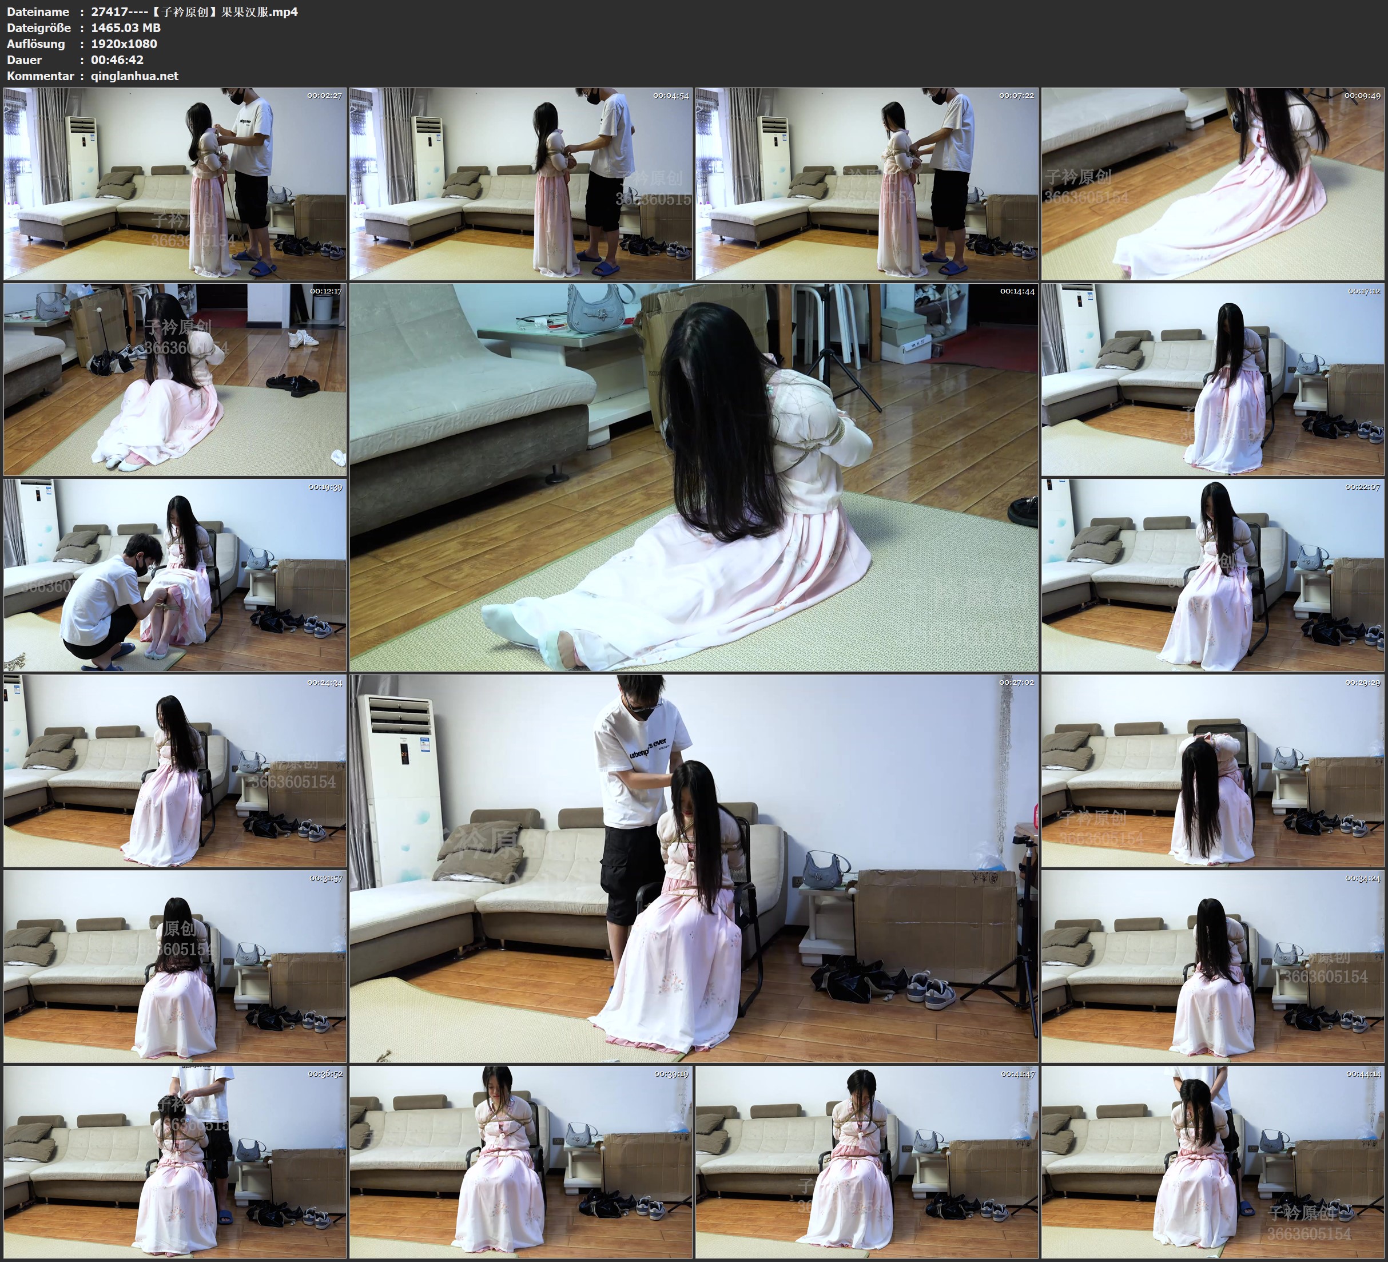Viewport: 1388px width, 1262px height.
Task: Open the large thumbnail timestamped 00:14:44
Action: 693,477
